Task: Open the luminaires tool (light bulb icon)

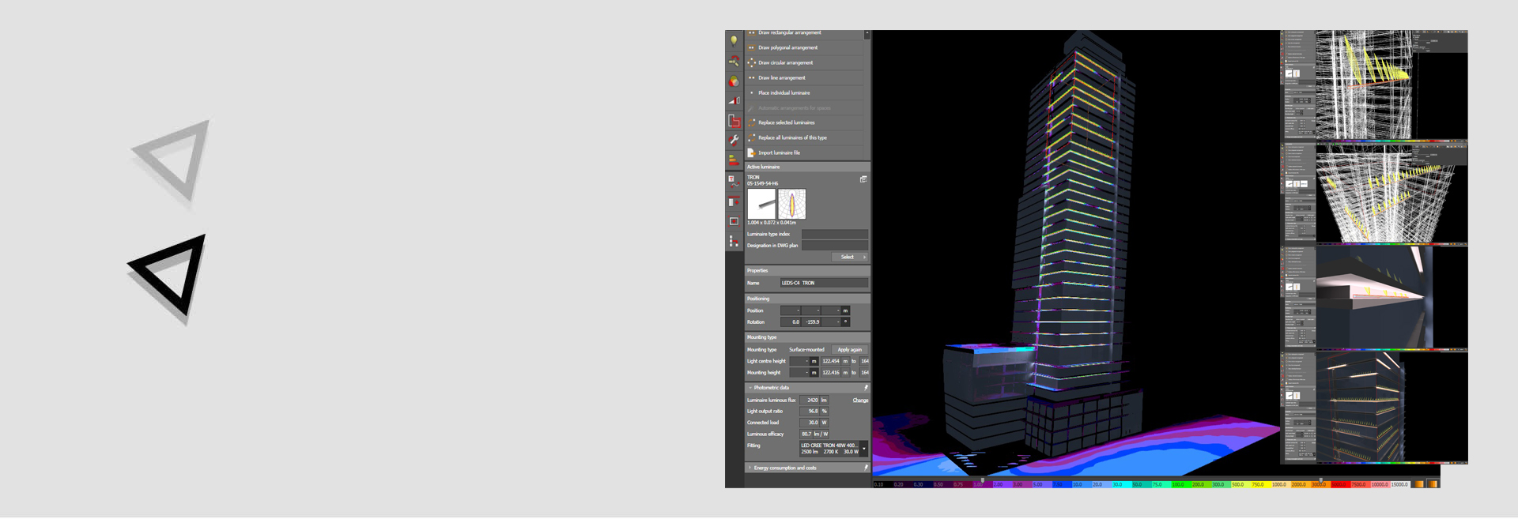Action: (x=734, y=41)
